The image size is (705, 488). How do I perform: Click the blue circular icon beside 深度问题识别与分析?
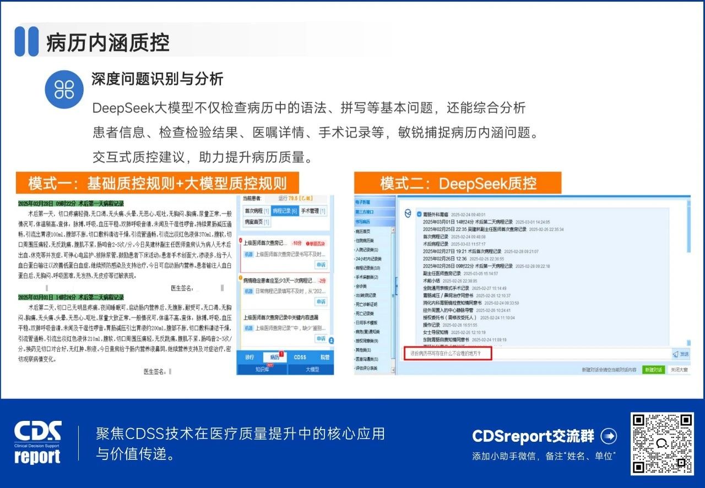coord(64,88)
